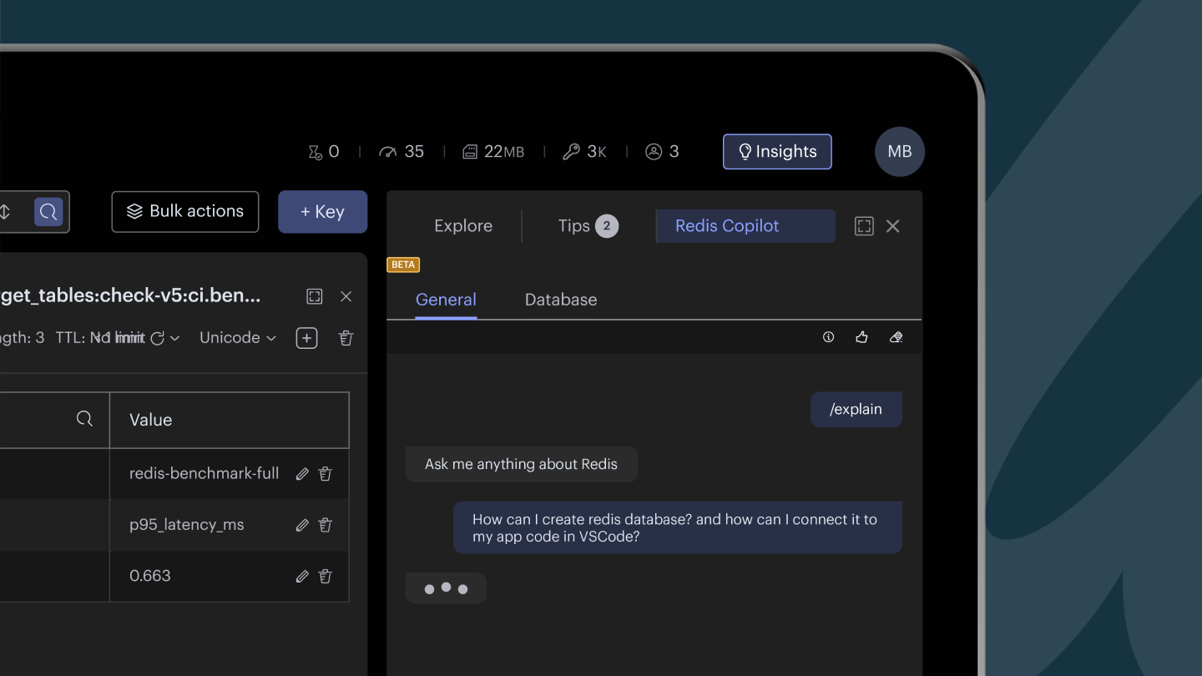Select the Redis Copilot tab
1202x676 pixels.
pyautogui.click(x=745, y=226)
